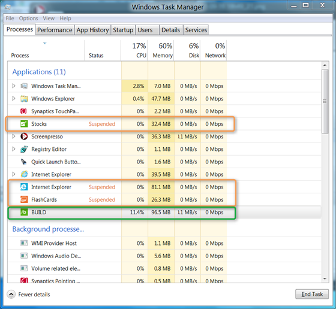The image size is (336, 309).
Task: Sort by the Process column header
Action: pos(46,50)
